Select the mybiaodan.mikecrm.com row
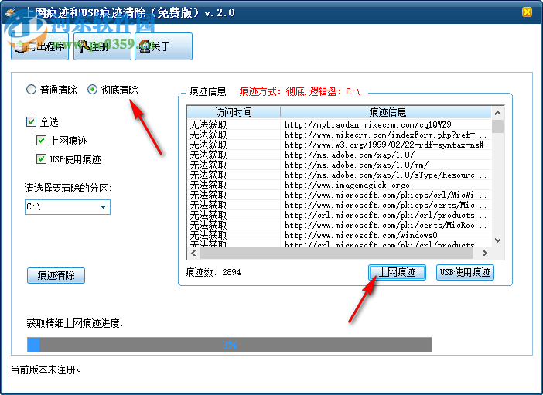Screen dimensions: 543x395 (x=339, y=124)
